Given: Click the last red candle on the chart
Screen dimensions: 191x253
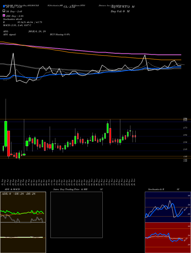Looking at the screenshot, I should click(135, 136).
